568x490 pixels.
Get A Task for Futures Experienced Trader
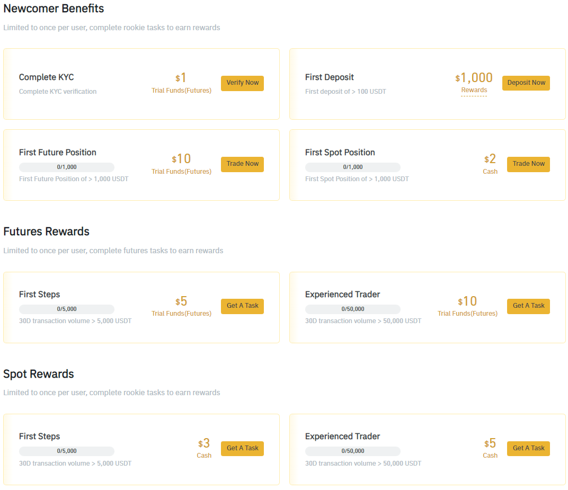click(528, 306)
